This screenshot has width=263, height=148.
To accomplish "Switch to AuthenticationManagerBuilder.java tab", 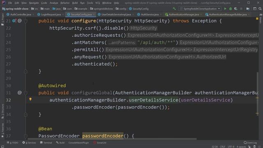I will pyautogui.click(x=228, y=15).
